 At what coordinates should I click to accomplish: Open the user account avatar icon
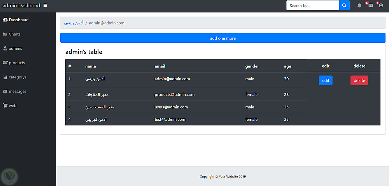tap(381, 5)
